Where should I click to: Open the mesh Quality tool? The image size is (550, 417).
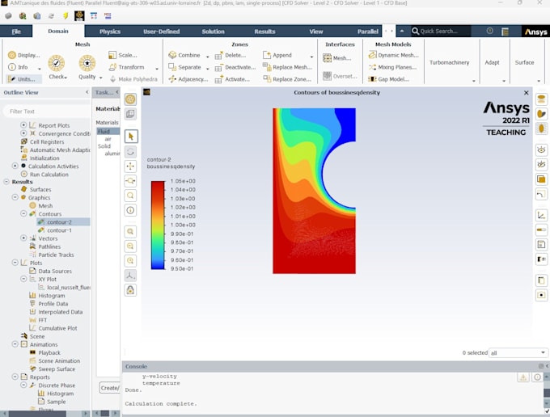click(87, 67)
